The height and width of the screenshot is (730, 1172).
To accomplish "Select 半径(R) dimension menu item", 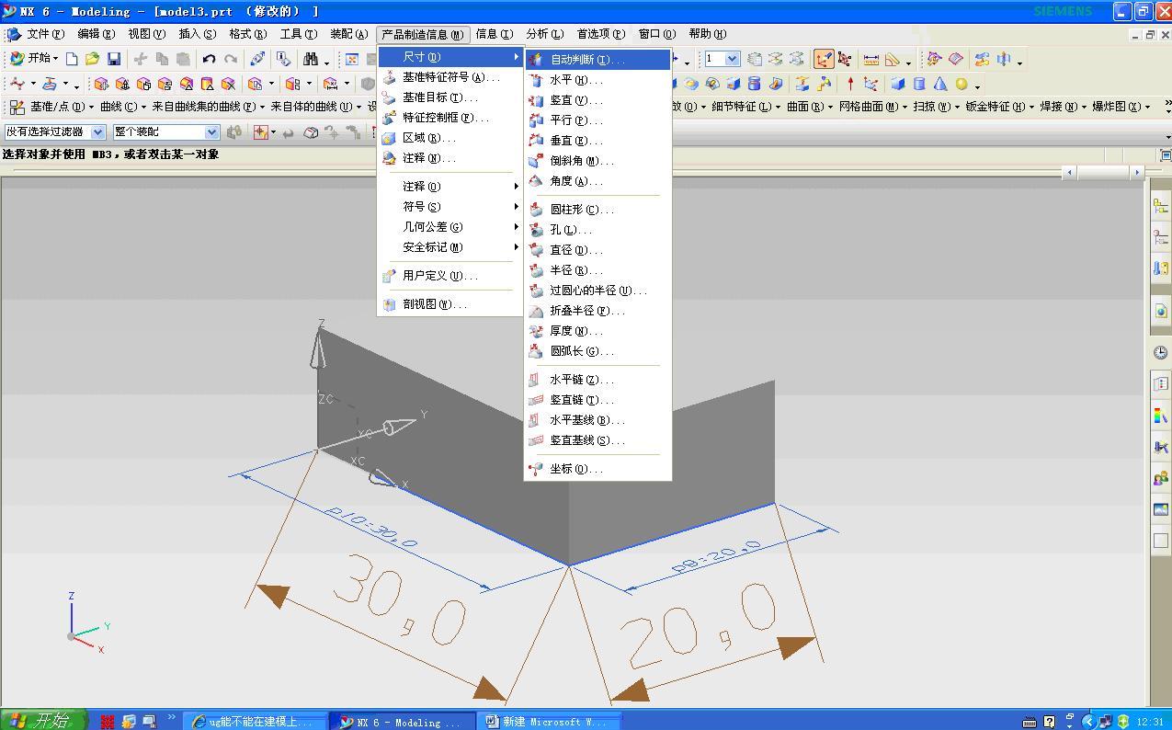I will (x=598, y=270).
